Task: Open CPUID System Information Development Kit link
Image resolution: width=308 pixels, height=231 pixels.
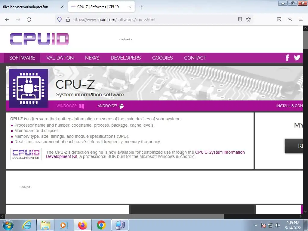Action: pos(145,154)
